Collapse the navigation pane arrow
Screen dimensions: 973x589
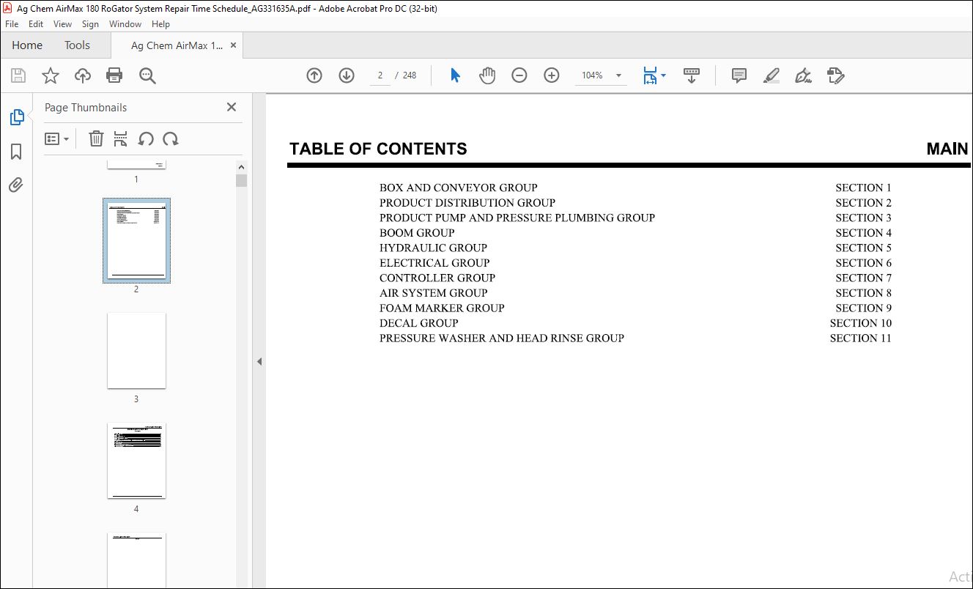pyautogui.click(x=259, y=361)
